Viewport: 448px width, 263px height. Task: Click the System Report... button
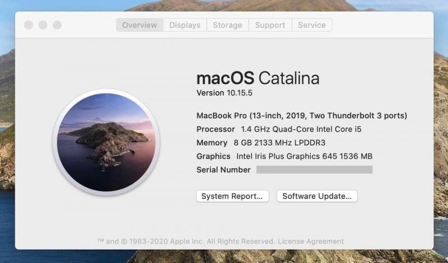[x=232, y=196]
